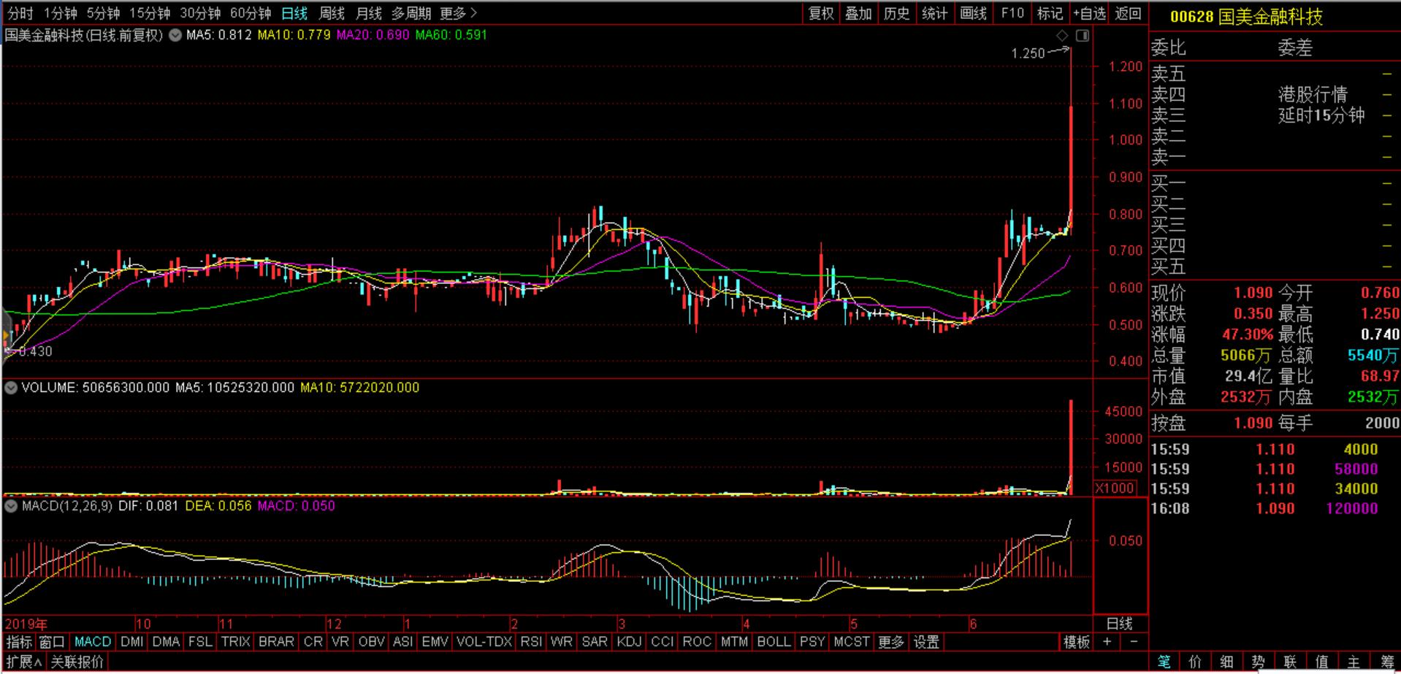Toggle the side panel icon above the chart
The height and width of the screenshot is (674, 1401).
1083,35
